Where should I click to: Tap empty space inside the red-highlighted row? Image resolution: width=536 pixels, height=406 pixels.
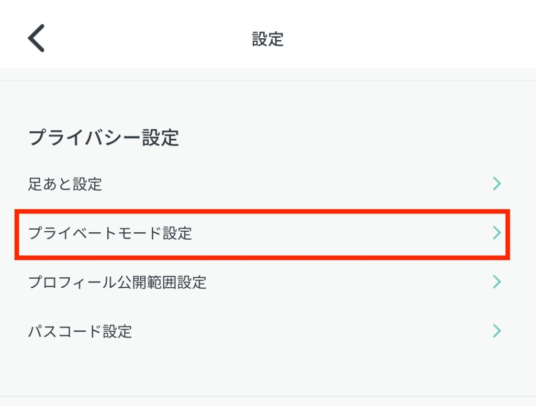[340, 233]
